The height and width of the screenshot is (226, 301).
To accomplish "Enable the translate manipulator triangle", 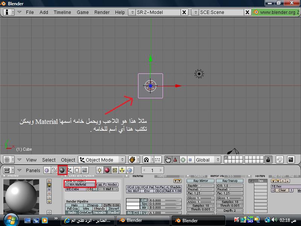I will click(x=175, y=160).
